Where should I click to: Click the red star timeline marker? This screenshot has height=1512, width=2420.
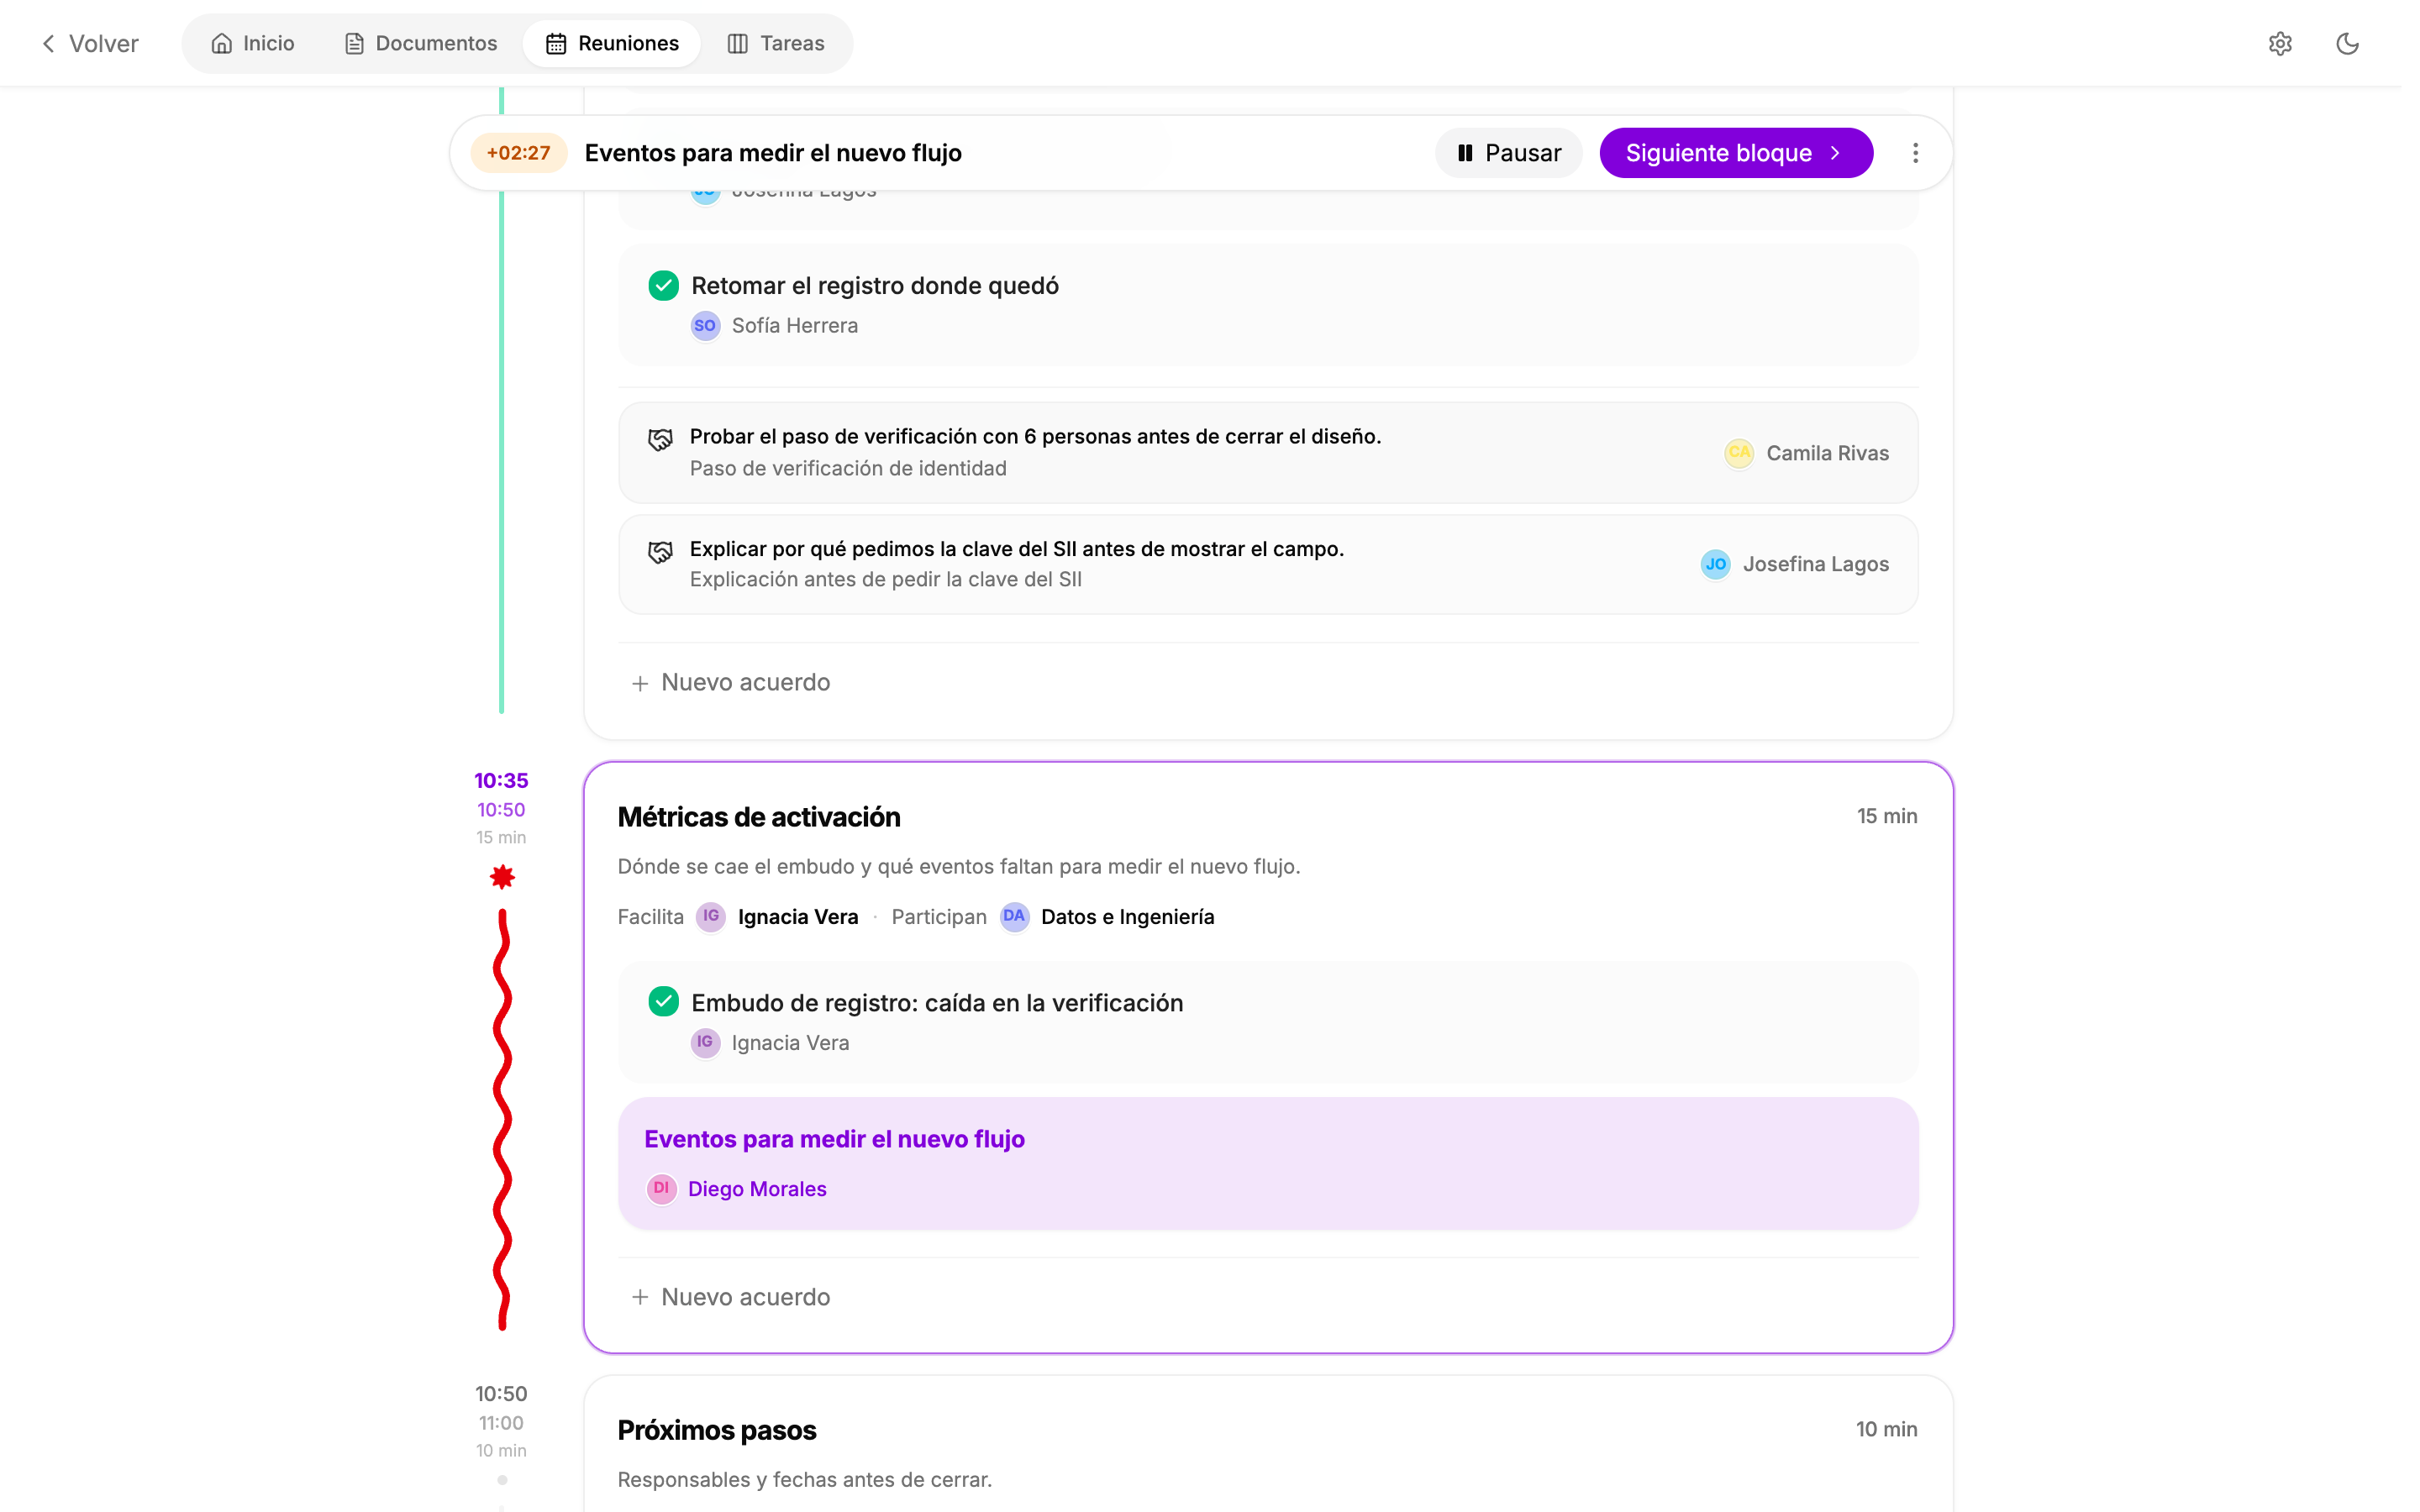(502, 877)
